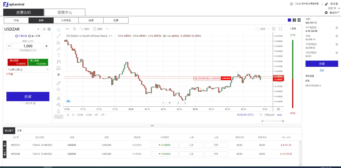341x168 pixels.
Task: Set a price alert with alarm-clock icon
Action: [49, 29]
